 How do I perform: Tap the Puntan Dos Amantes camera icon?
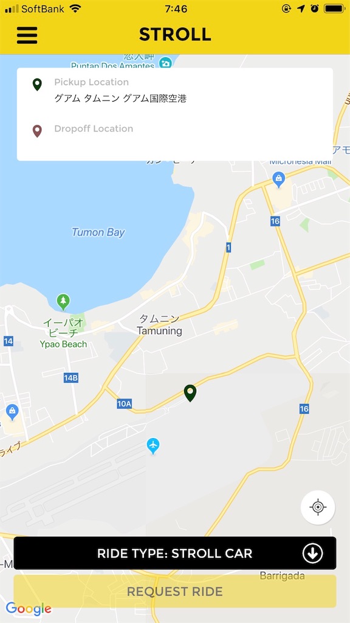point(165,62)
